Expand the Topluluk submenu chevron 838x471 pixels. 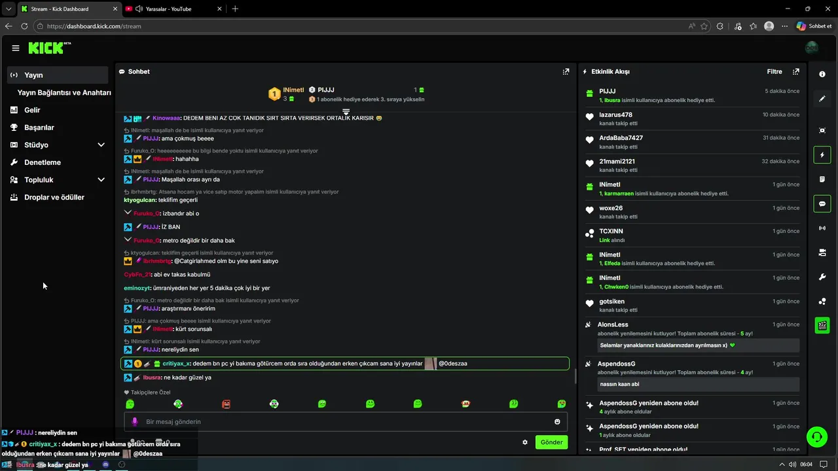tap(101, 180)
